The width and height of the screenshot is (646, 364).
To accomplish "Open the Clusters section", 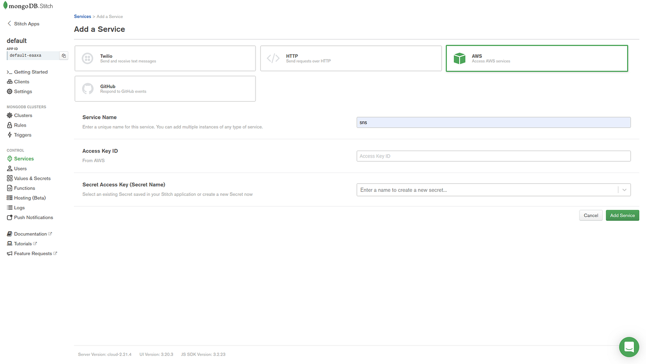I will coord(23,115).
